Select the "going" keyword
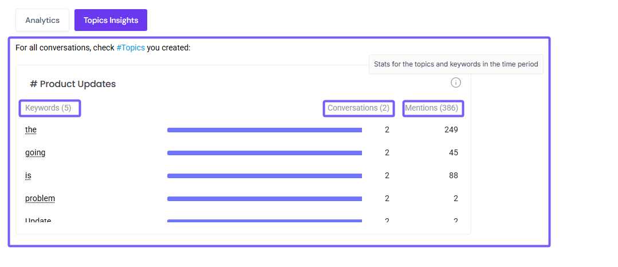Viewport: 618px width, 267px height. point(35,153)
